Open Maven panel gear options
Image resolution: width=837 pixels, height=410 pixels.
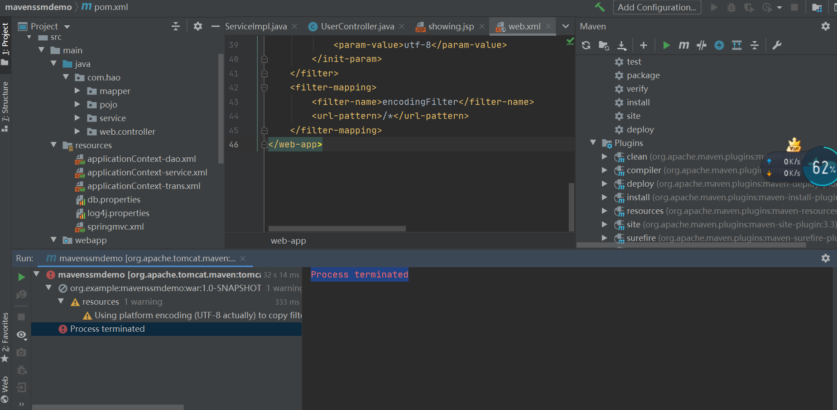pyautogui.click(x=826, y=26)
